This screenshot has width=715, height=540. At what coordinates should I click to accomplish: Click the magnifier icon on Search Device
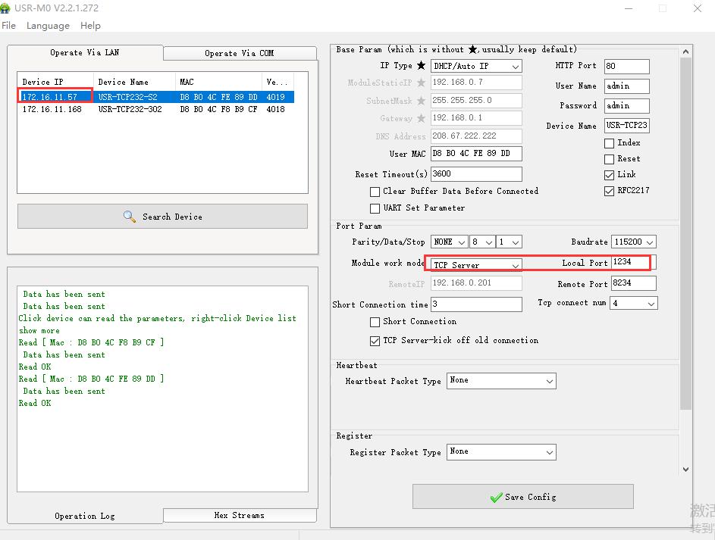[x=130, y=217]
